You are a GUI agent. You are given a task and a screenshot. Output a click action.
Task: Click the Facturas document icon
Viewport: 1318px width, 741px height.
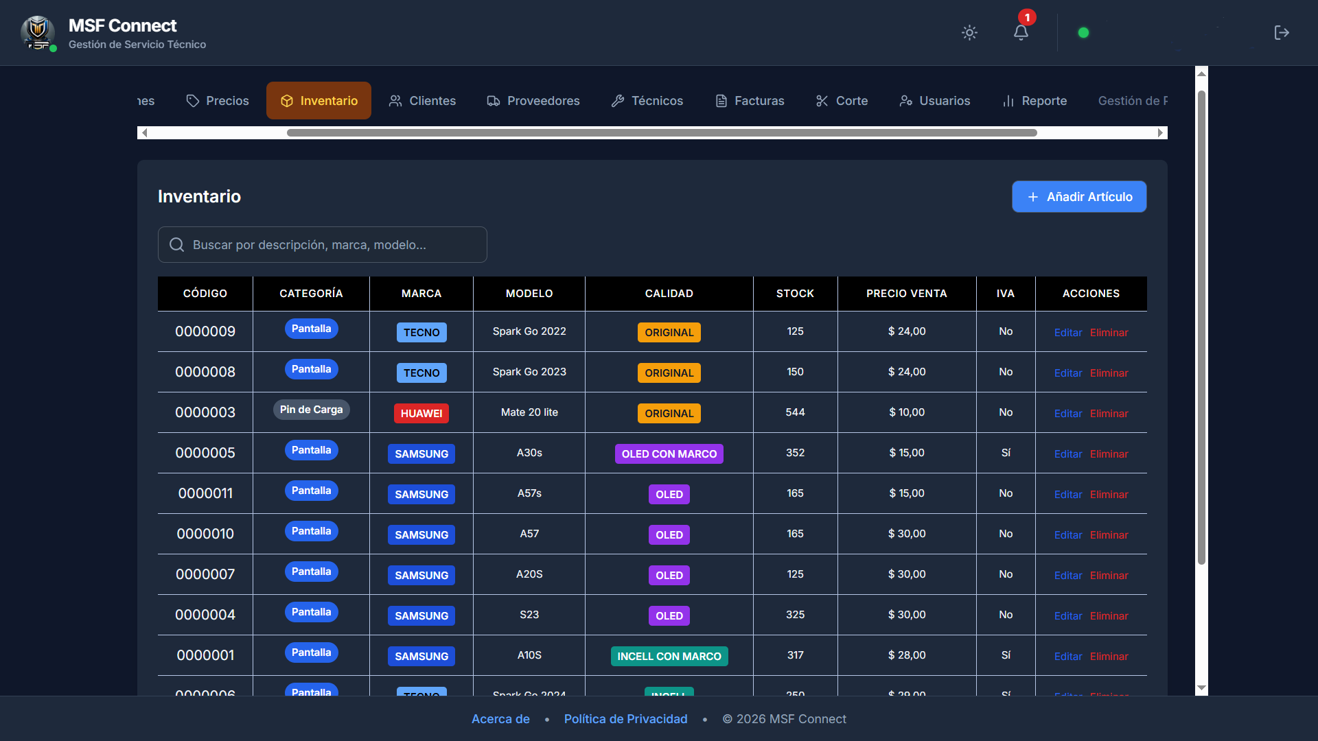click(x=721, y=101)
